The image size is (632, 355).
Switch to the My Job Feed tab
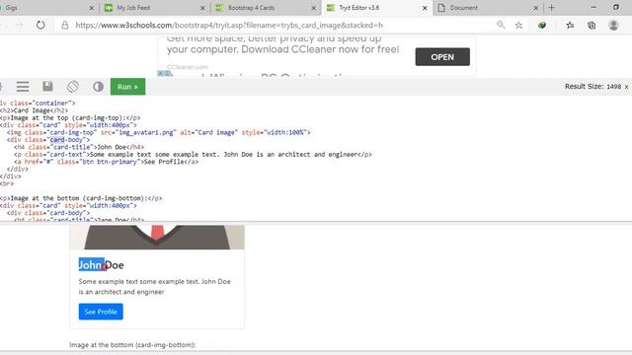tap(154, 8)
